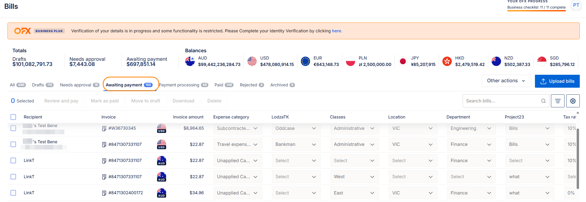Open the Payment processing tab

tap(183, 85)
